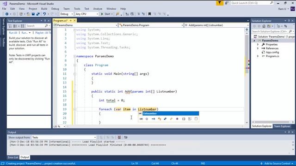The width and height of the screenshot is (296, 166).
Task: Click the comment out selected lines icon
Action: coord(139,14)
